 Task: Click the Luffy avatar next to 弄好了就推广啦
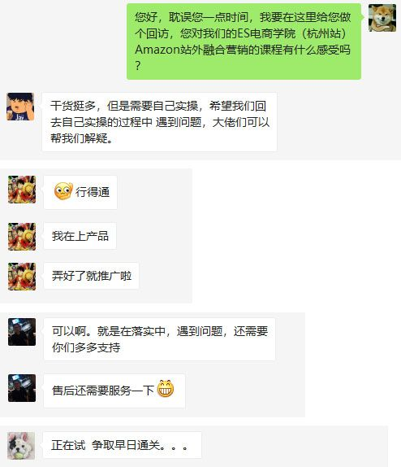coord(22,277)
